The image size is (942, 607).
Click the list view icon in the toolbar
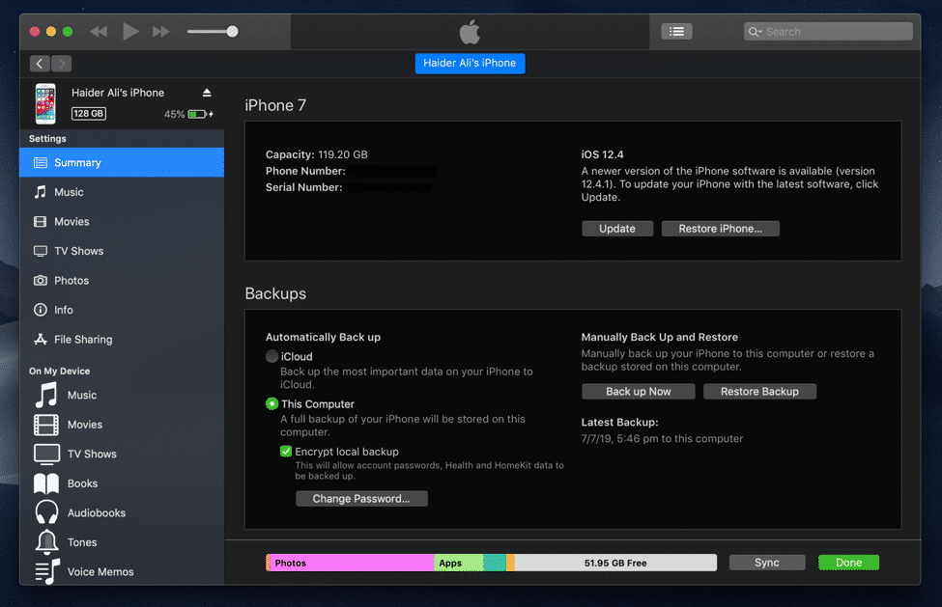[676, 30]
